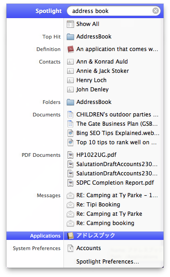Open message Re: Tipi Booking
The image size is (170, 277).
click(x=98, y=205)
